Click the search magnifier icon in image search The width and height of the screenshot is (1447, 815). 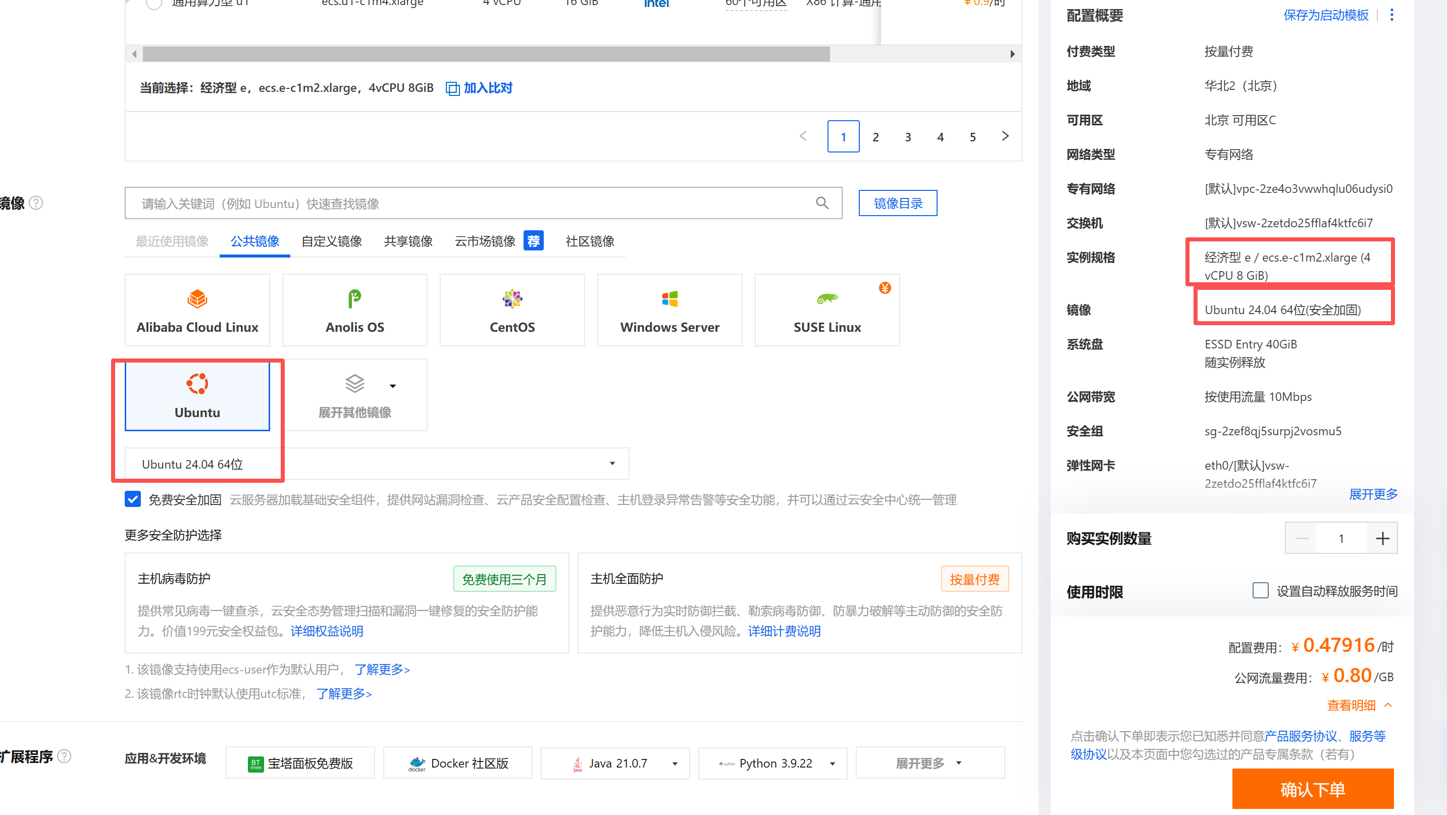pyautogui.click(x=822, y=203)
